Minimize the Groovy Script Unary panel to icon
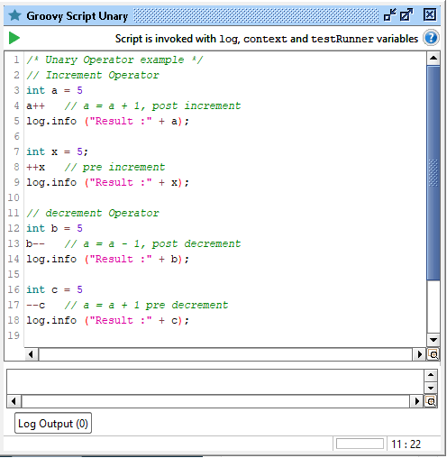The width and height of the screenshot is (447, 458). (x=390, y=14)
